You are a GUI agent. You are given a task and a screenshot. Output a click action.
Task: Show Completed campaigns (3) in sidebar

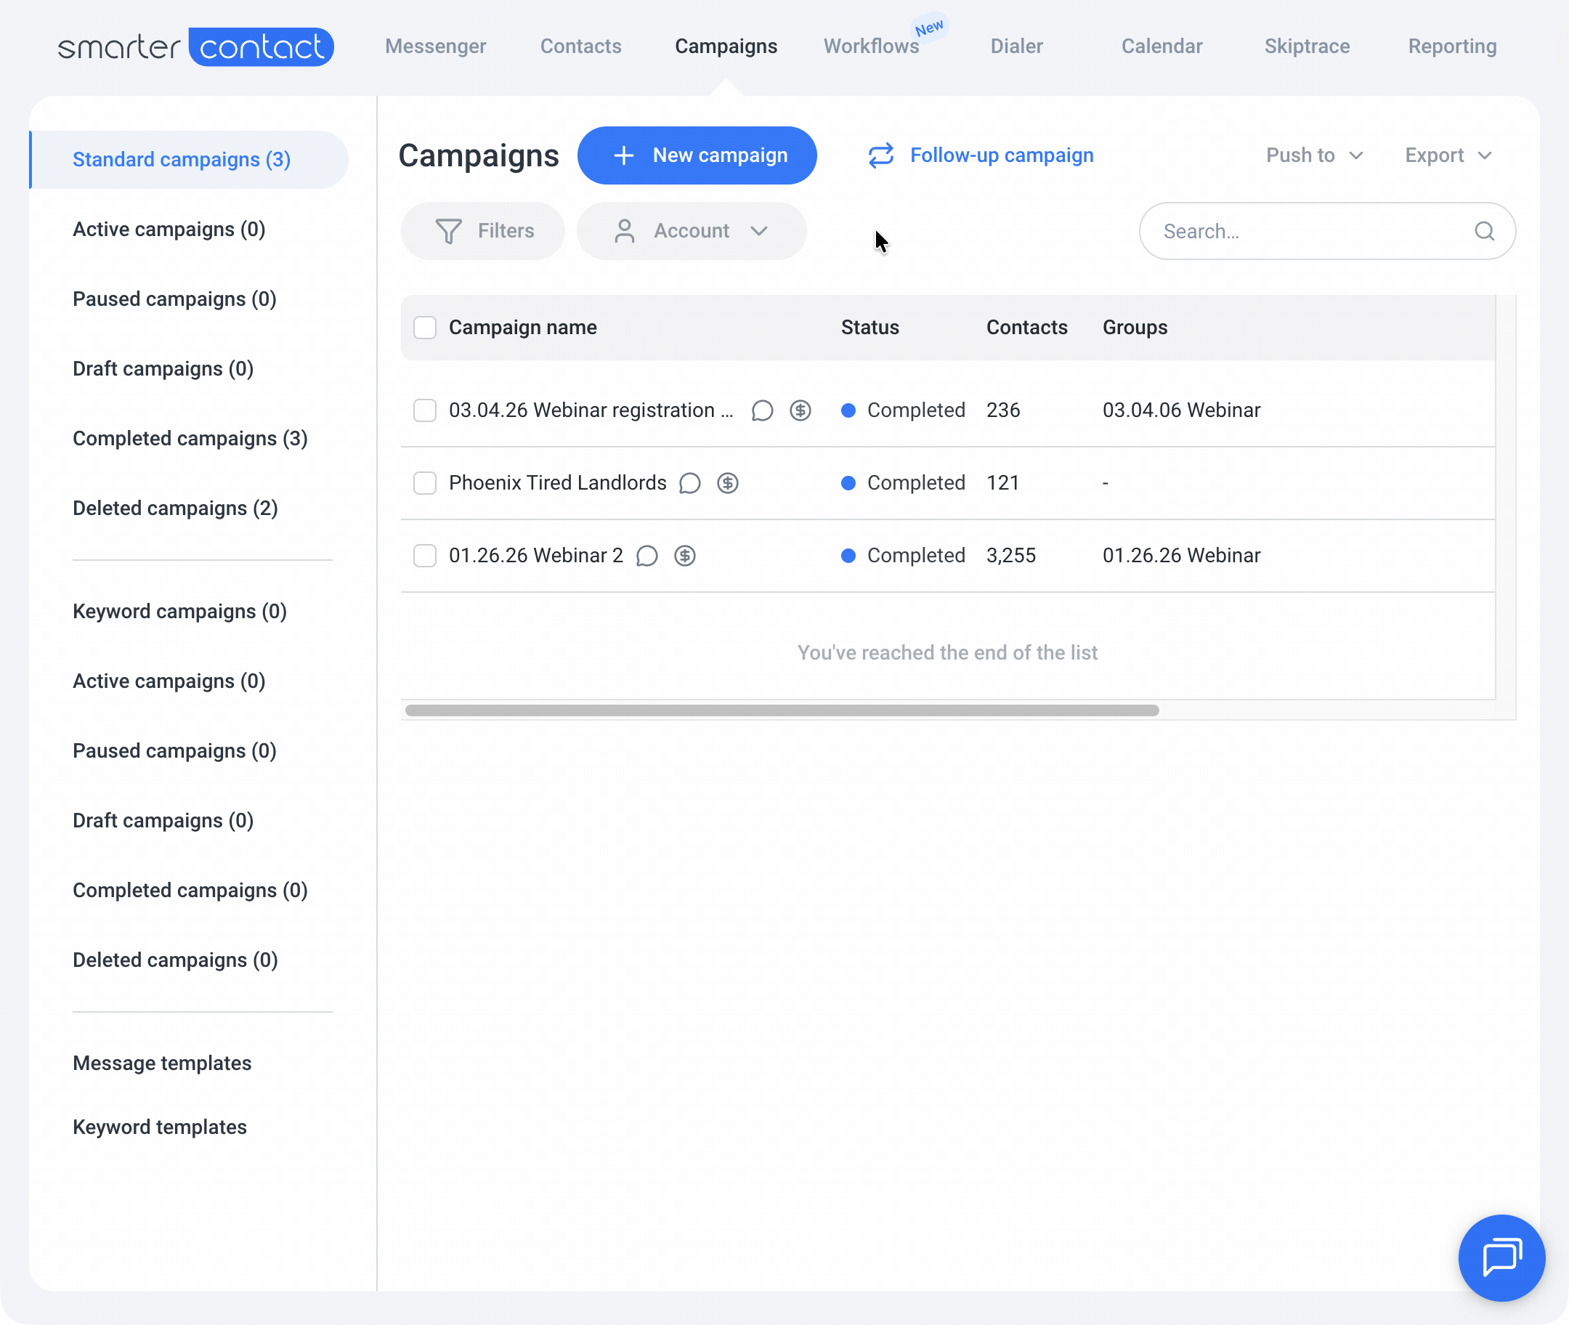(x=190, y=439)
